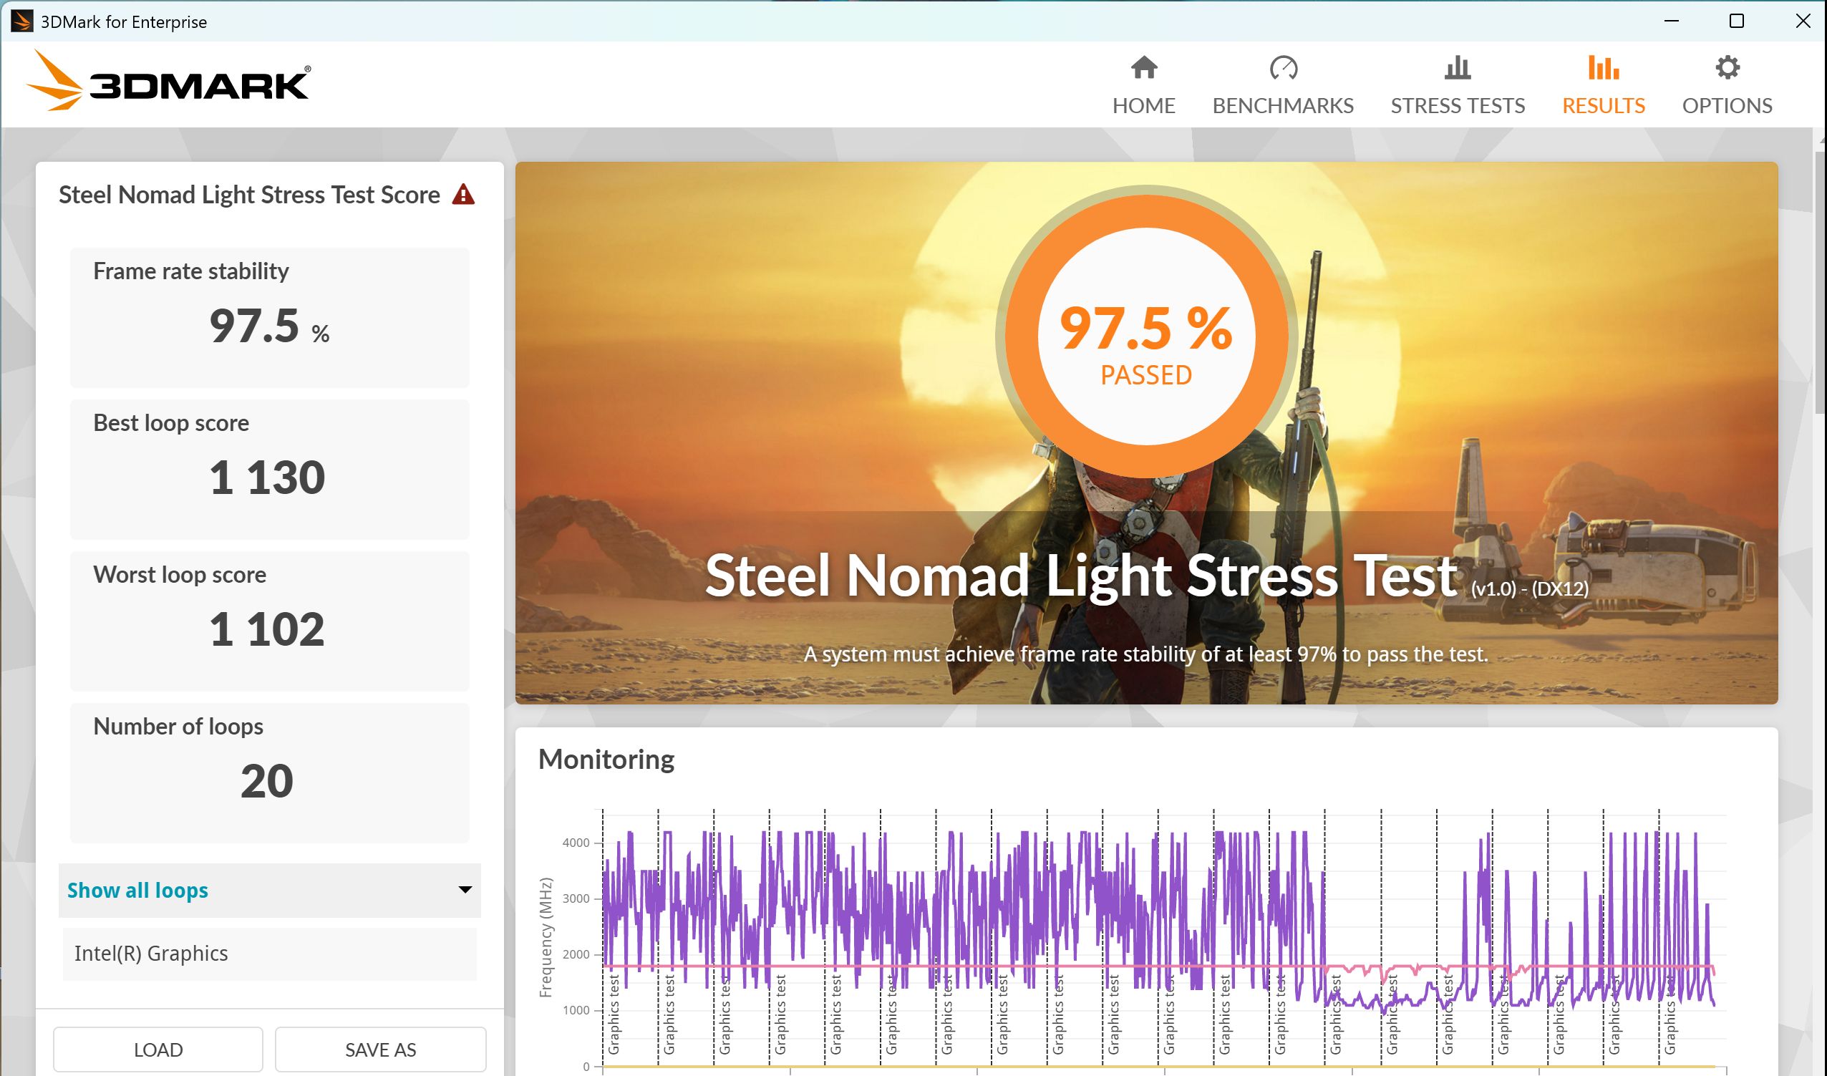The height and width of the screenshot is (1076, 1827).
Task: Maximize the 3DMark window
Action: tap(1736, 21)
